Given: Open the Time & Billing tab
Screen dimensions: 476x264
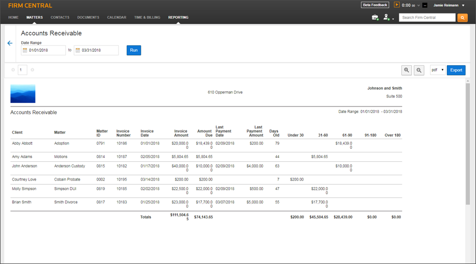Looking at the screenshot, I should pyautogui.click(x=147, y=17).
